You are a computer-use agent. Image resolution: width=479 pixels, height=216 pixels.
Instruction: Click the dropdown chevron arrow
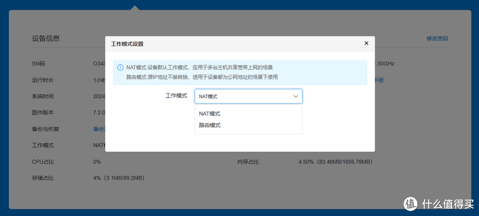point(295,96)
